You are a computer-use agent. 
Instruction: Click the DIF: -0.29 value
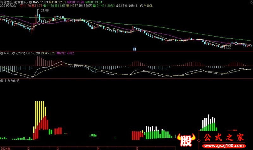tap(33, 53)
